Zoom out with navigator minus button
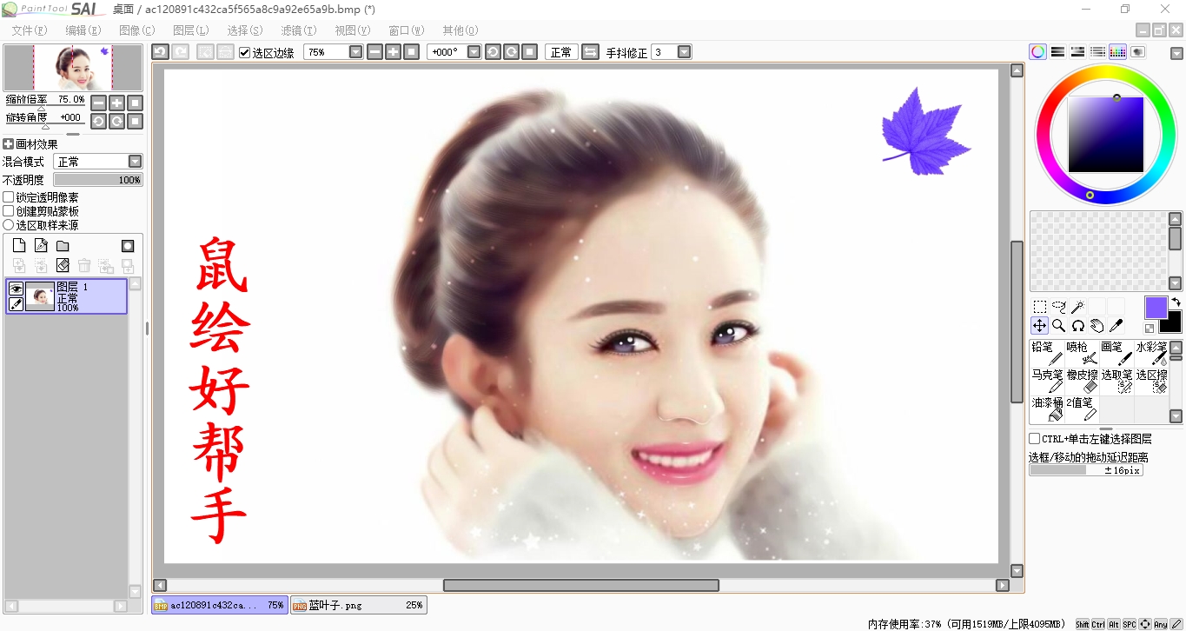The image size is (1186, 631). pyautogui.click(x=98, y=103)
